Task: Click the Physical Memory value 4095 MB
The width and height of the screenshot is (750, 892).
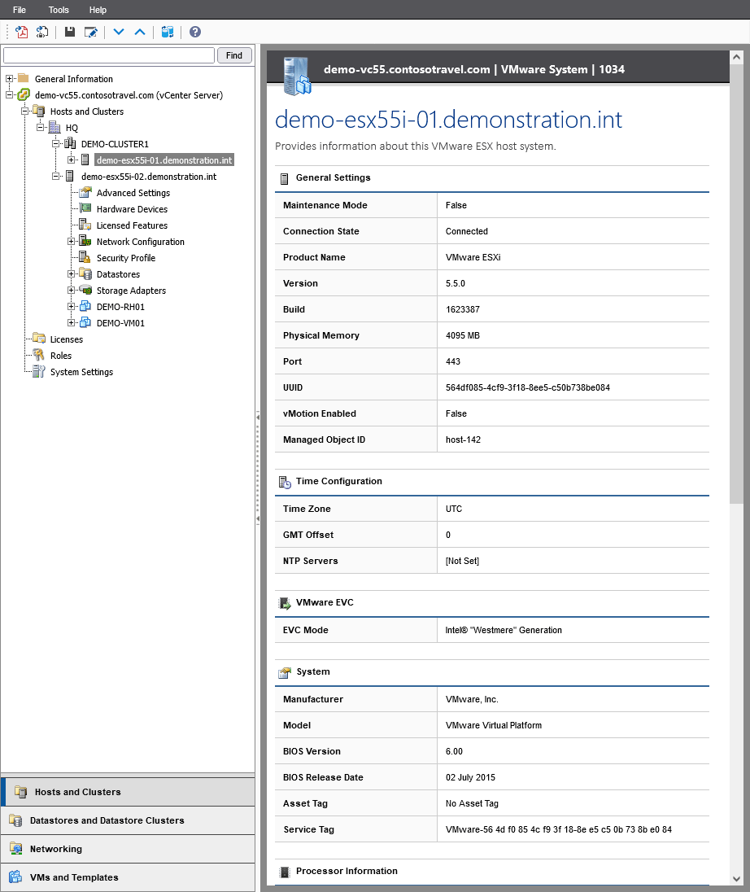Action: [462, 335]
